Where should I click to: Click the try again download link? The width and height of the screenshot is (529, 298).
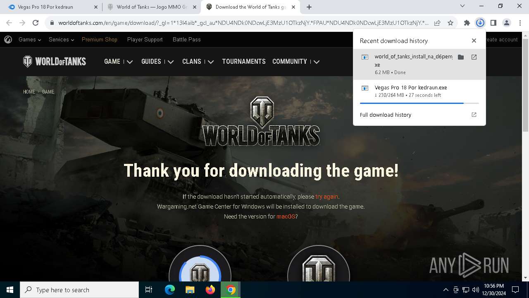coord(326,197)
